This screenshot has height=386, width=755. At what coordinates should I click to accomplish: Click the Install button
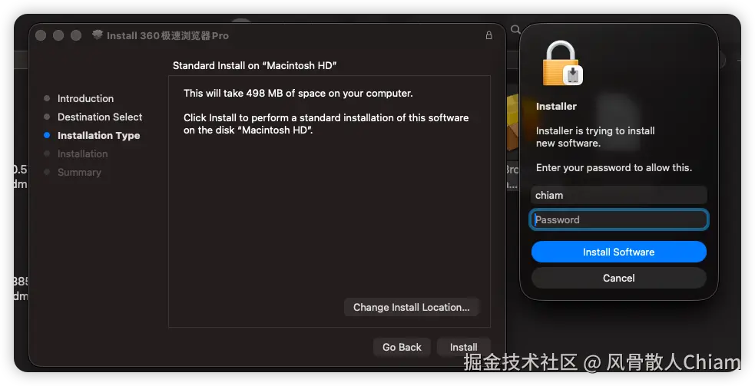[464, 347]
